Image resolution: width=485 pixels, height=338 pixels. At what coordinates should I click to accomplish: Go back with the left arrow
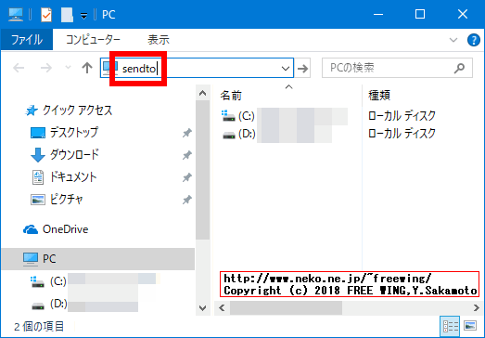pyautogui.click(x=19, y=68)
